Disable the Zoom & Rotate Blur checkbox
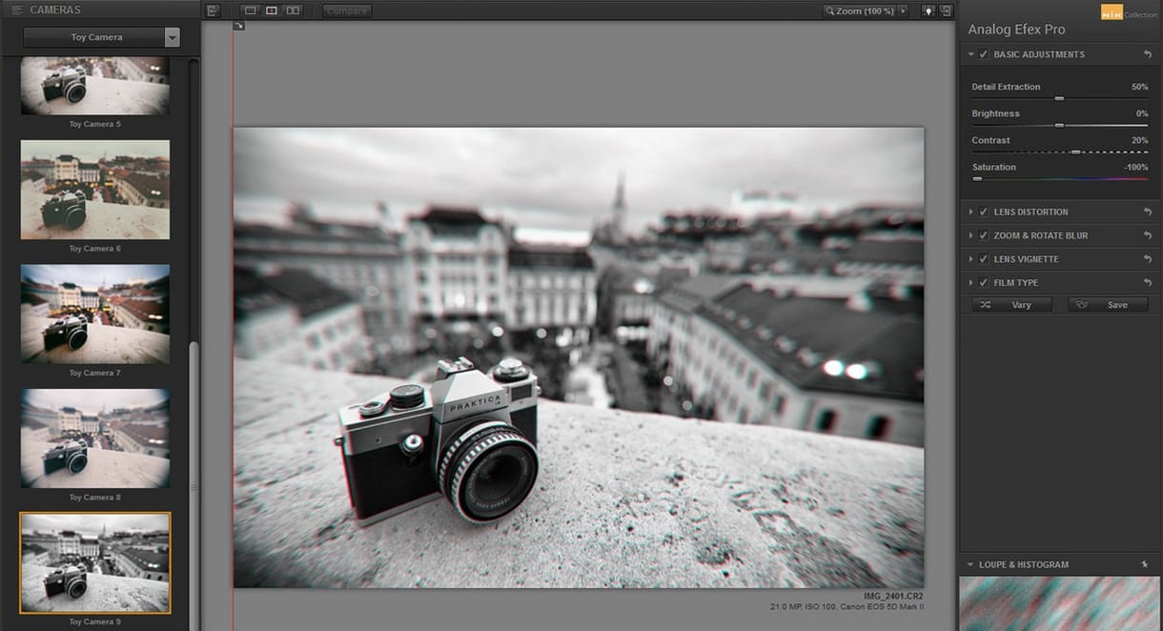Viewport: 1163px width, 631px height. click(984, 235)
